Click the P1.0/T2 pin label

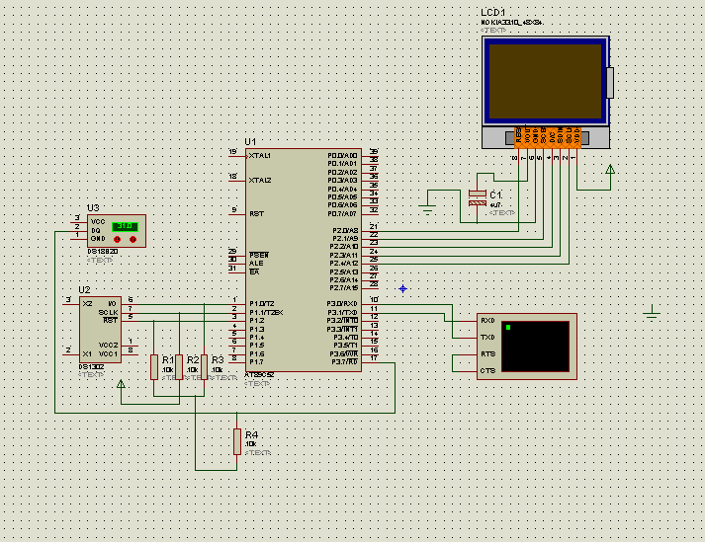[262, 303]
